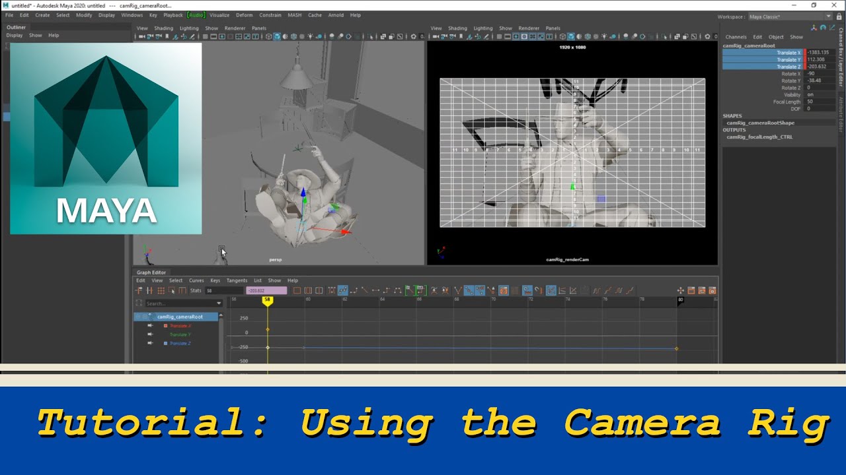Viewport: 846px width, 475px height.
Task: Open the Visualize menu
Action: tap(219, 15)
